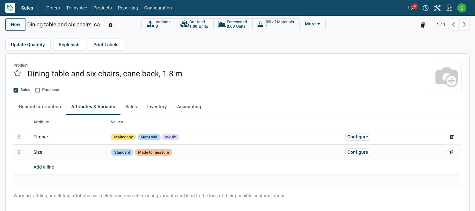475x211 pixels.
Task: Switch to the Inventory tab
Action: [x=157, y=107]
